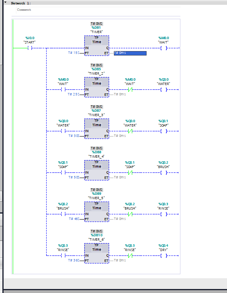Select the DRY output coil

point(164,255)
